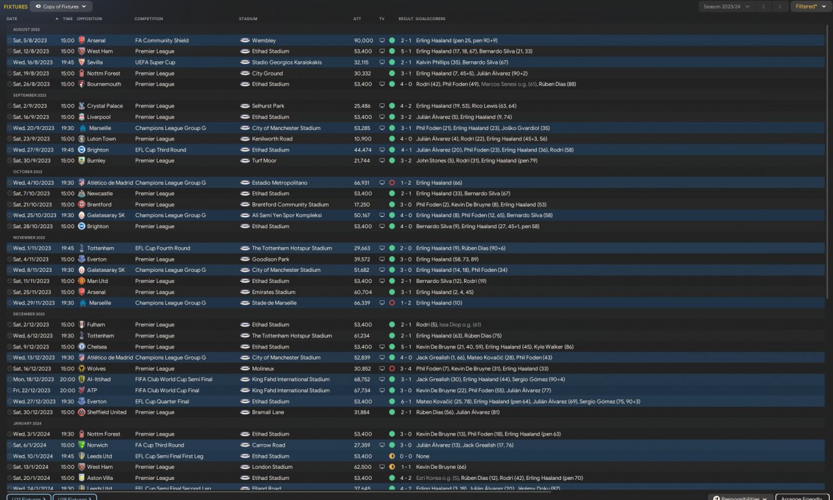The height and width of the screenshot is (500, 833).
Task: Click the Arsenal badge in the 5/8/2023 row
Action: pos(81,40)
